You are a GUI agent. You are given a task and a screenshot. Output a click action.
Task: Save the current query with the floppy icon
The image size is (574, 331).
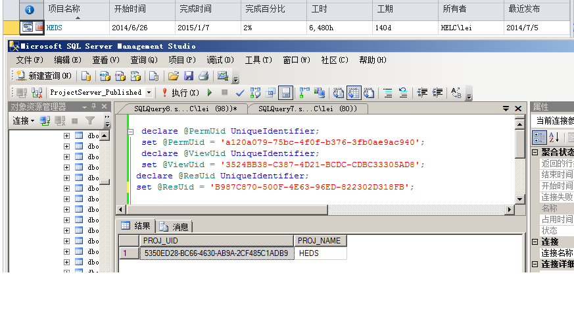pos(189,76)
